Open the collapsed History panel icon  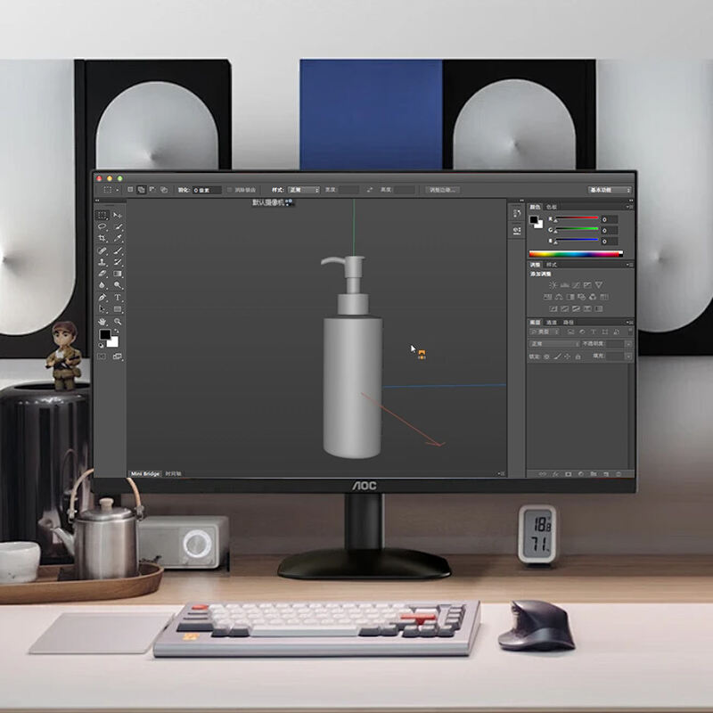coord(517,213)
